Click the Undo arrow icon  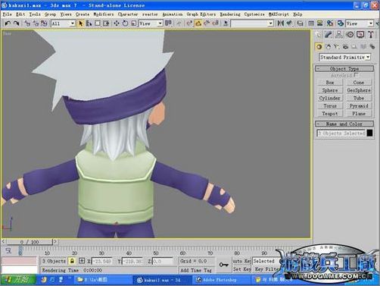[x=8, y=24]
